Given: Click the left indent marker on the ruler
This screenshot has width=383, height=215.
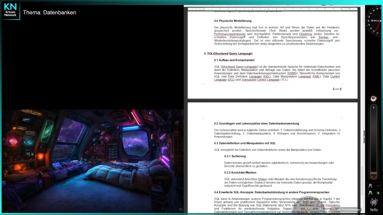Looking at the screenshot, I should click(x=204, y=9).
